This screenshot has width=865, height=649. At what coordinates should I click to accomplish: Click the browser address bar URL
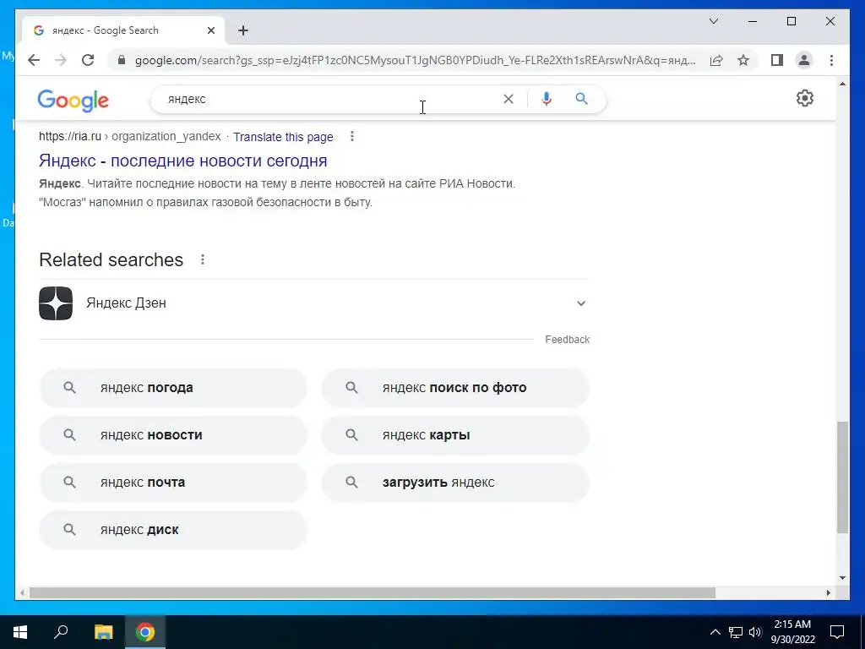point(415,60)
